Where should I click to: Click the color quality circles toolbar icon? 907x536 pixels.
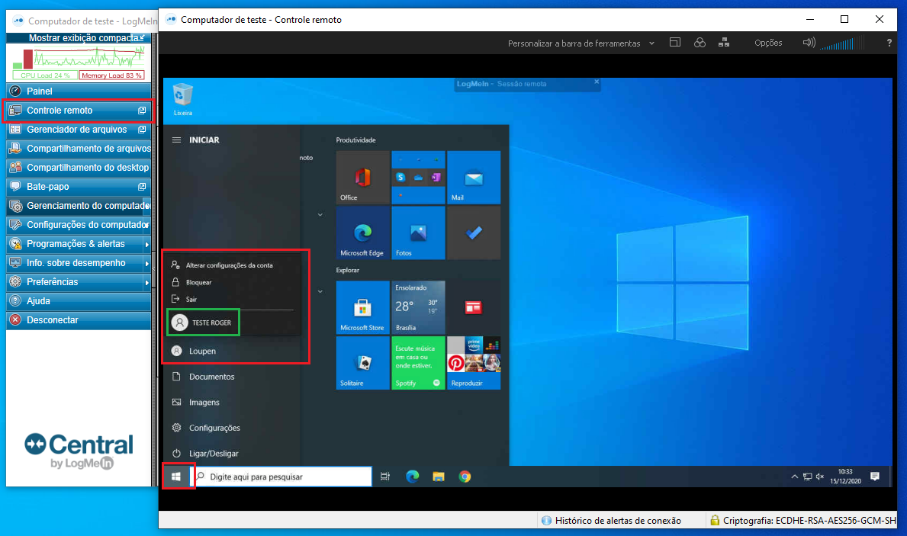tap(700, 43)
